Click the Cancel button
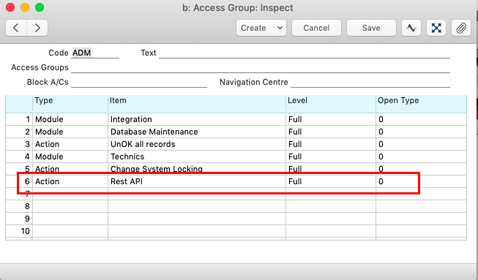This screenshot has height=280, width=478. 316,28
